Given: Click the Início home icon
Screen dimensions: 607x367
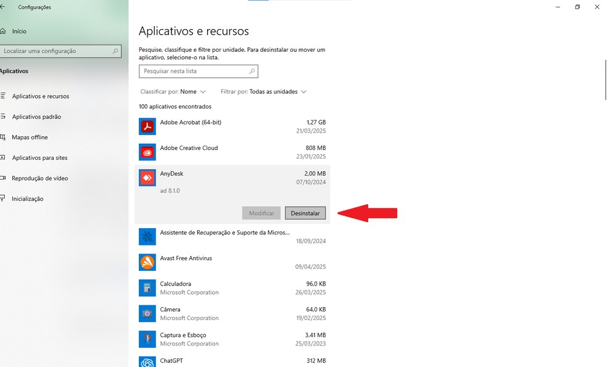Looking at the screenshot, I should [x=2, y=31].
